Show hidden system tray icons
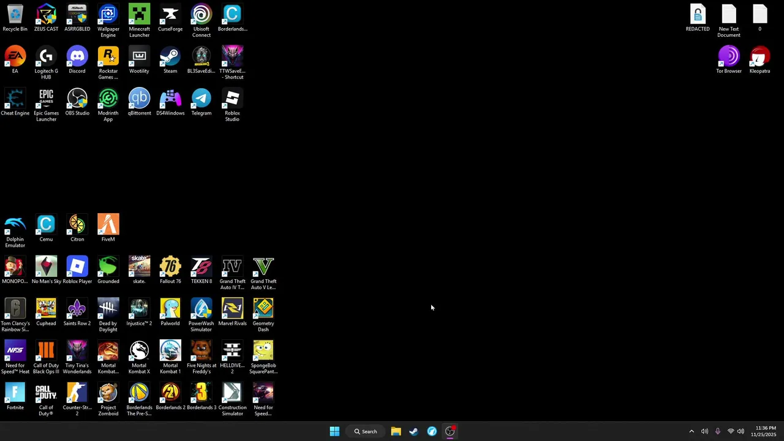 [692, 431]
